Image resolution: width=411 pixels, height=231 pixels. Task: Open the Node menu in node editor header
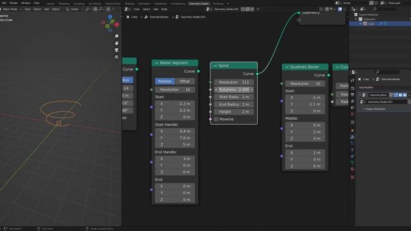[x=164, y=9]
